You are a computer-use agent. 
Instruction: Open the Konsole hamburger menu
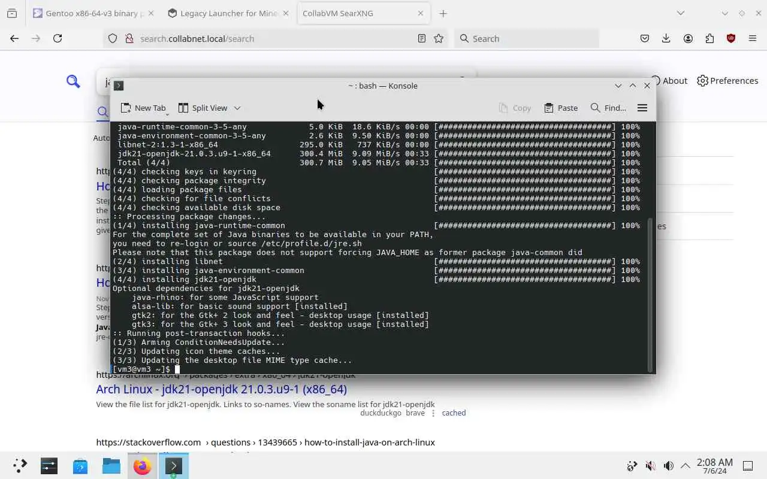pyautogui.click(x=642, y=108)
